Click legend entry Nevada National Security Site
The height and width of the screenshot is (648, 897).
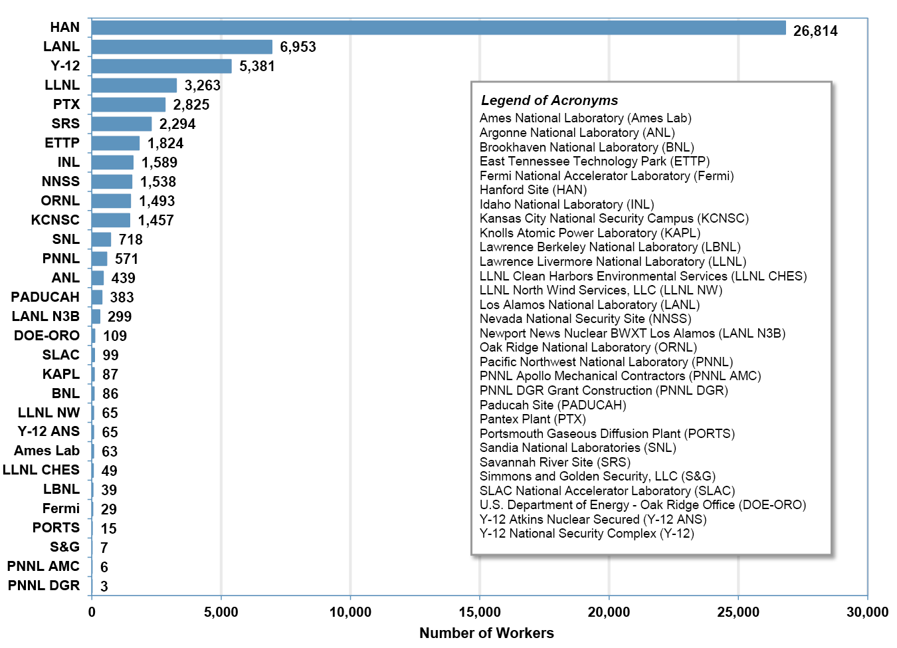click(585, 319)
